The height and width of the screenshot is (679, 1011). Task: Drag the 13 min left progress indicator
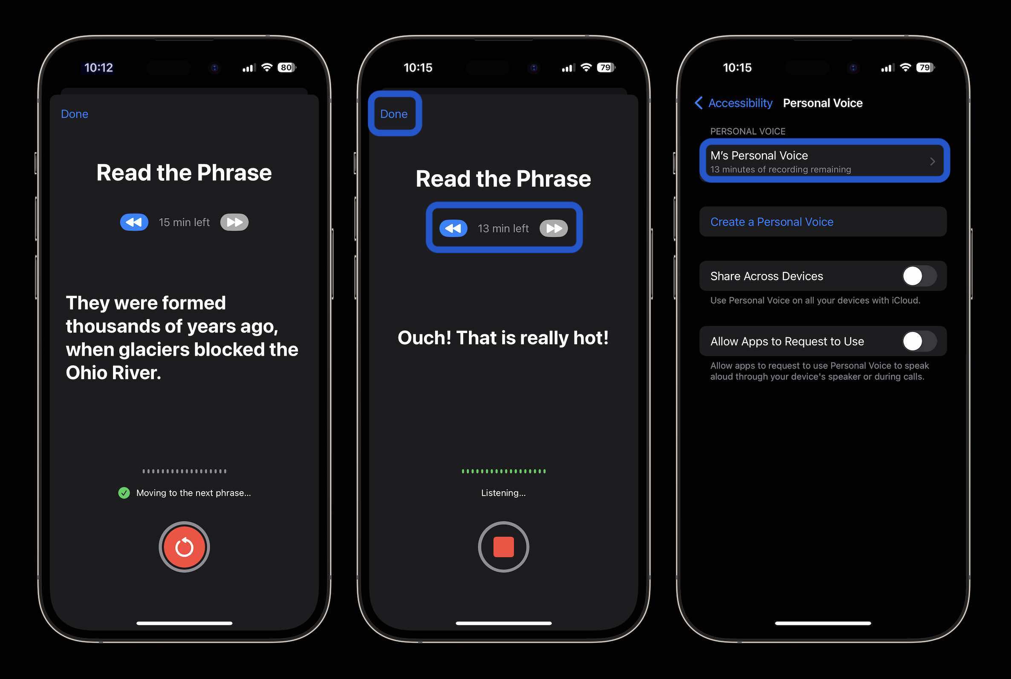coord(503,227)
